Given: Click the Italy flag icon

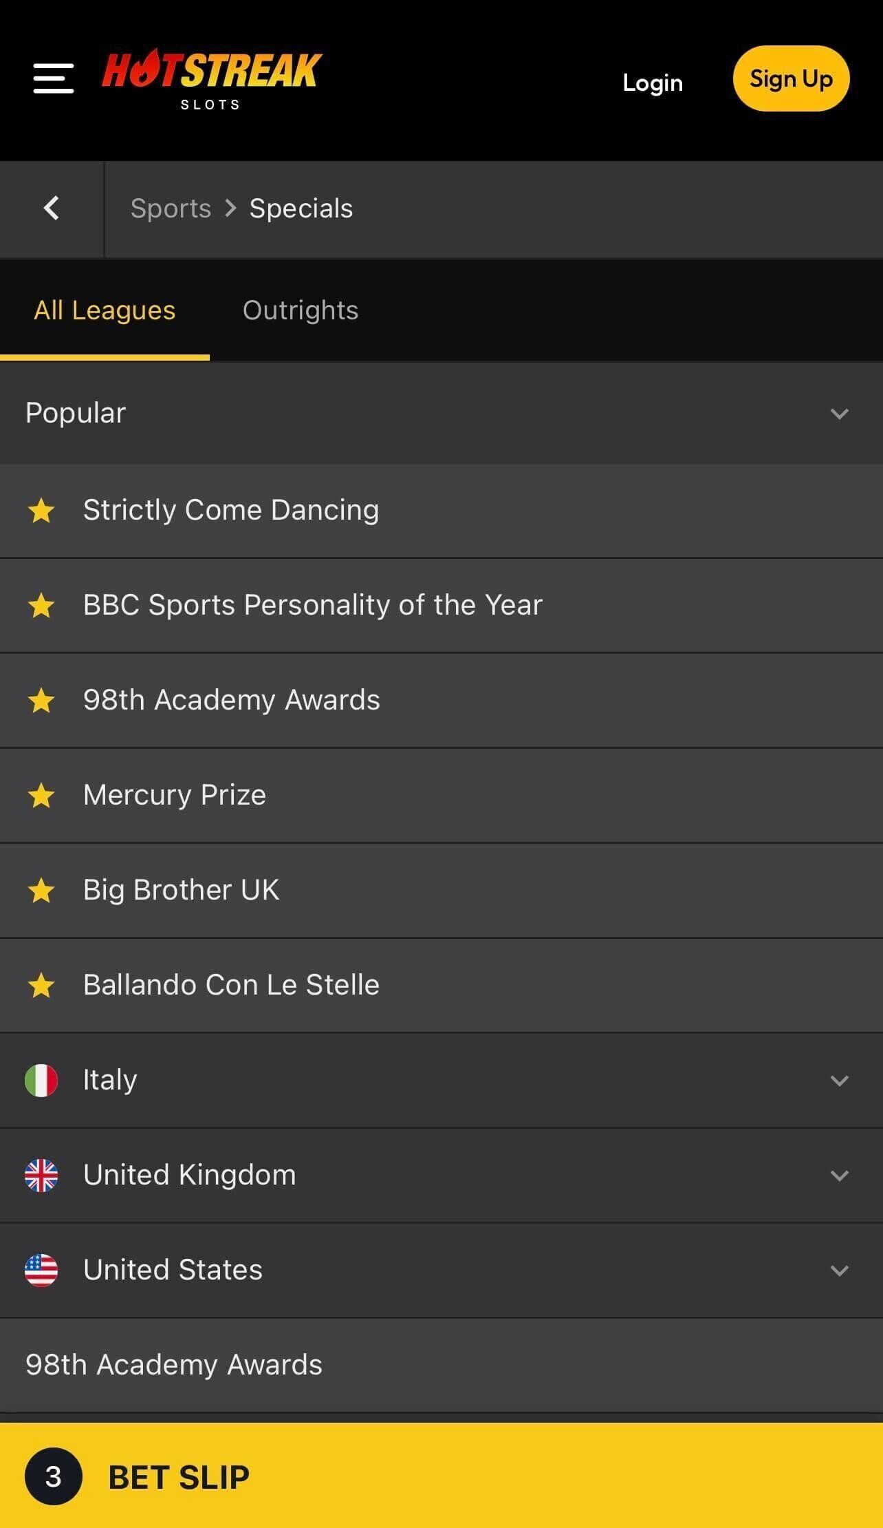Looking at the screenshot, I should 41,1080.
